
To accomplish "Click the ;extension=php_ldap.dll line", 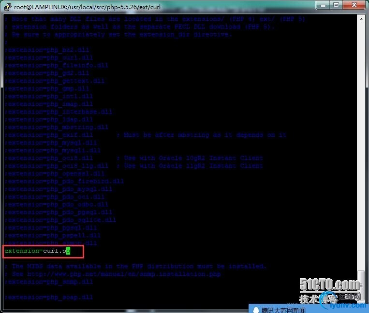I will (x=48, y=119).
